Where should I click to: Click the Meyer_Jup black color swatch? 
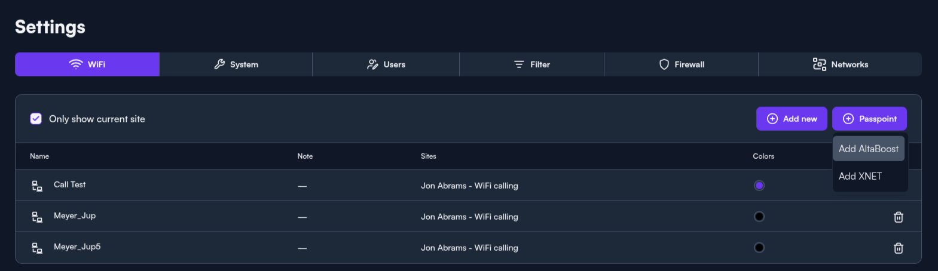759,217
